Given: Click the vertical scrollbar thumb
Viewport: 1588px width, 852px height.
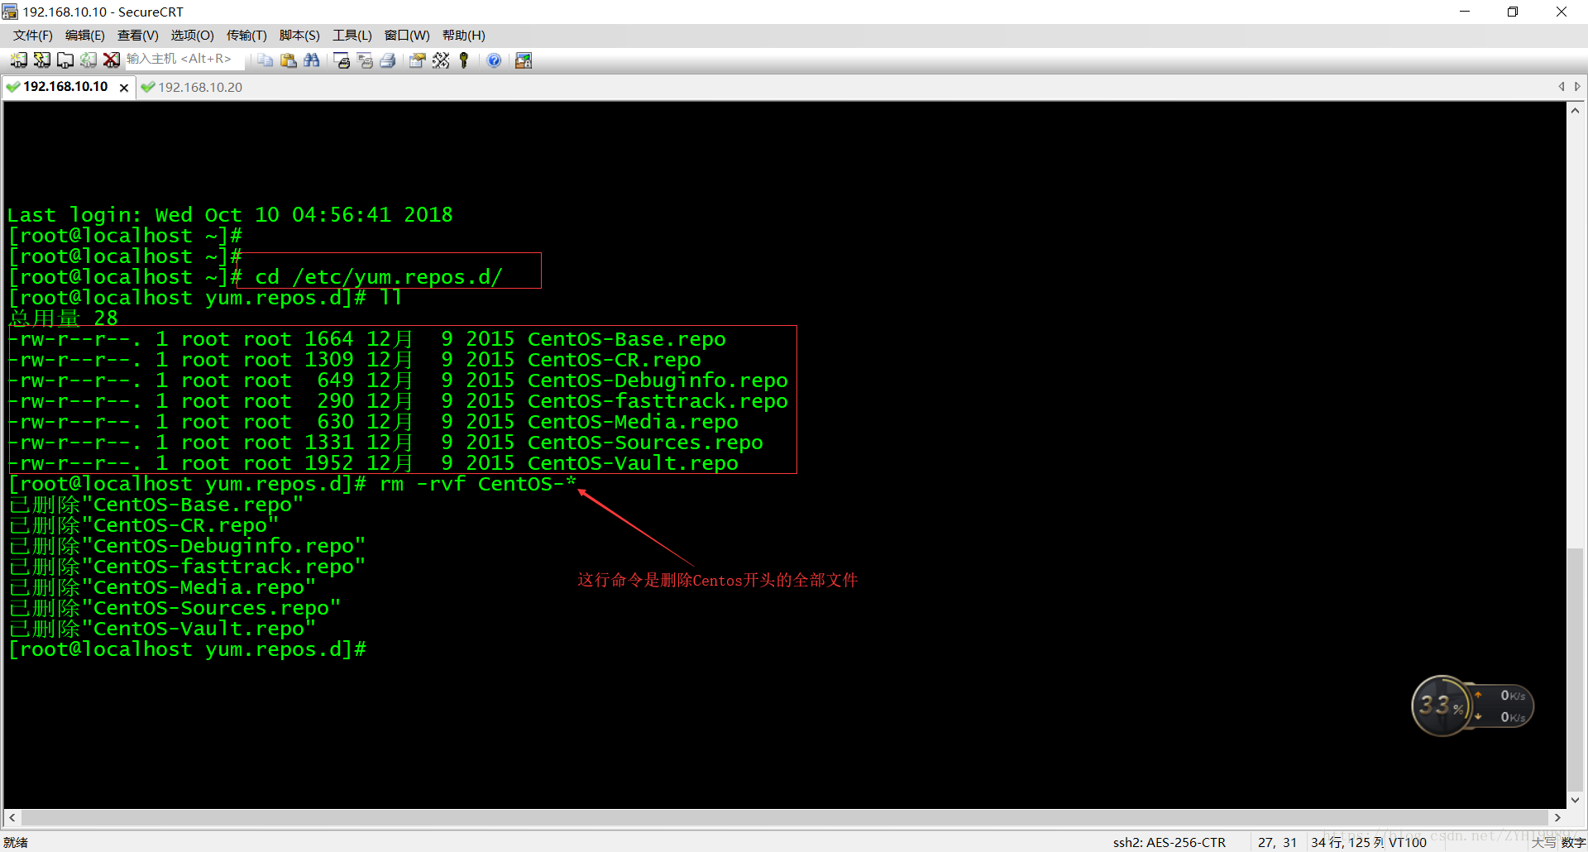Looking at the screenshot, I should pyautogui.click(x=1576, y=669).
